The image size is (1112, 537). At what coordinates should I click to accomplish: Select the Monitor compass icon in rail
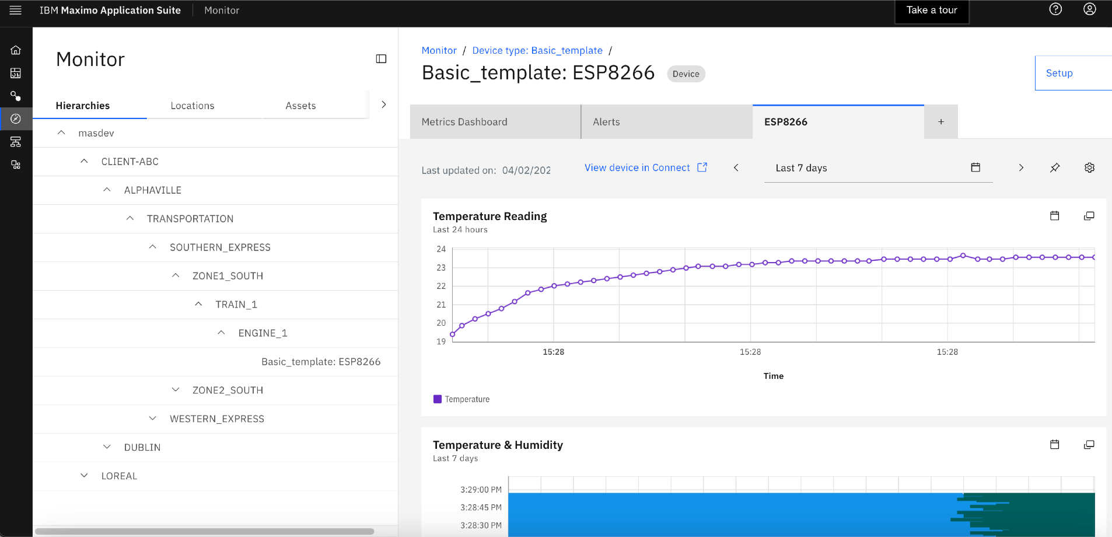pyautogui.click(x=16, y=118)
